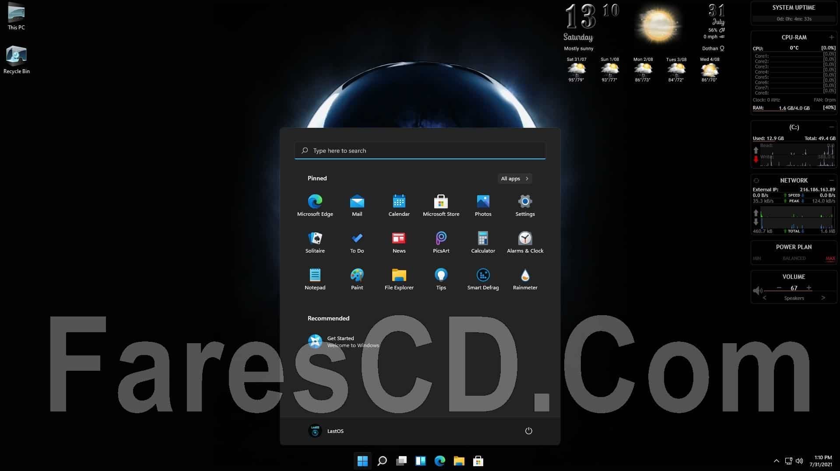Click the network tray icon
840x471 pixels.
click(x=788, y=461)
